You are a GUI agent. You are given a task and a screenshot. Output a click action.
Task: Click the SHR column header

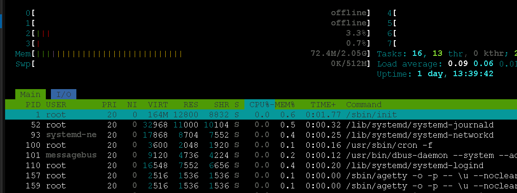tap(222, 105)
